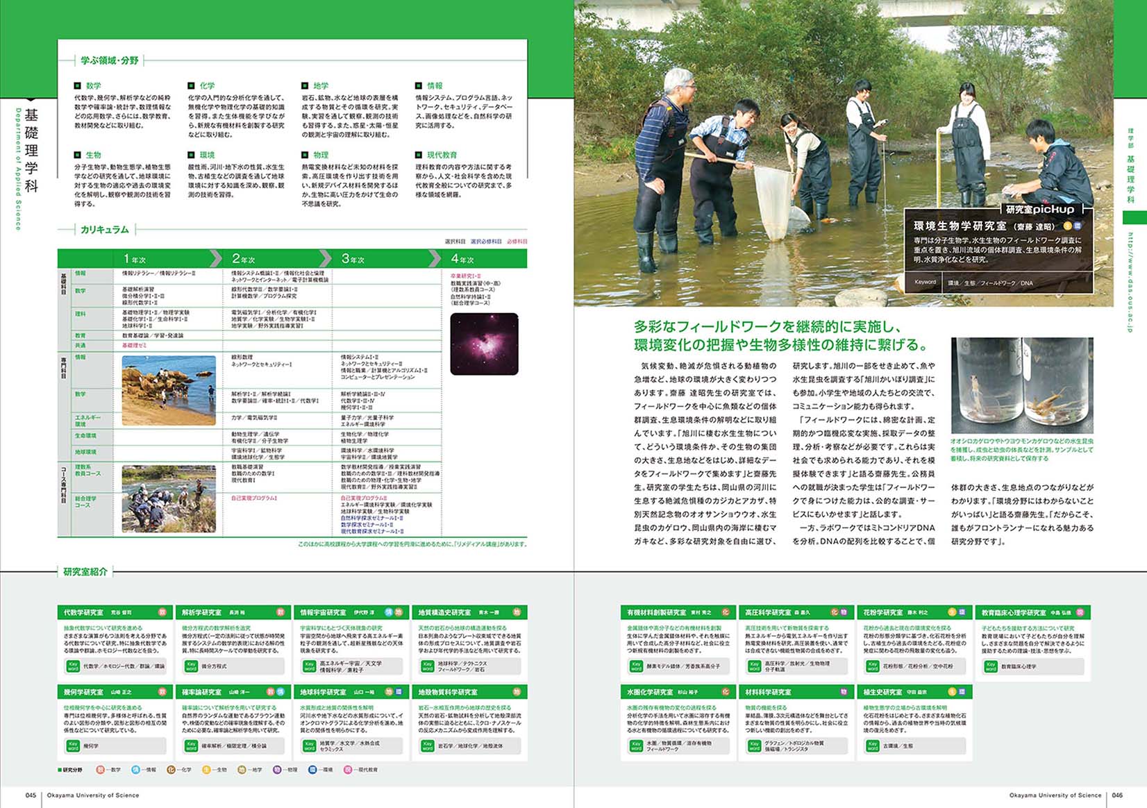Image resolution: width=1147 pixels, height=808 pixels.
Task: Click the カリキュラム section heading
Action: 105,230
